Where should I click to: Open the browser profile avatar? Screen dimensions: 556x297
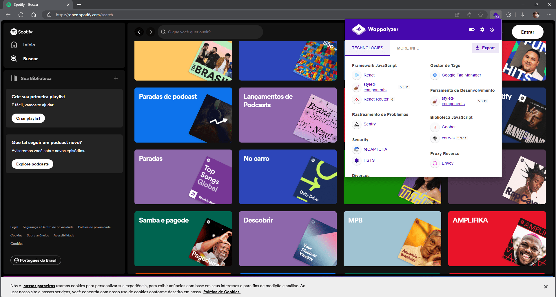pos(536,15)
